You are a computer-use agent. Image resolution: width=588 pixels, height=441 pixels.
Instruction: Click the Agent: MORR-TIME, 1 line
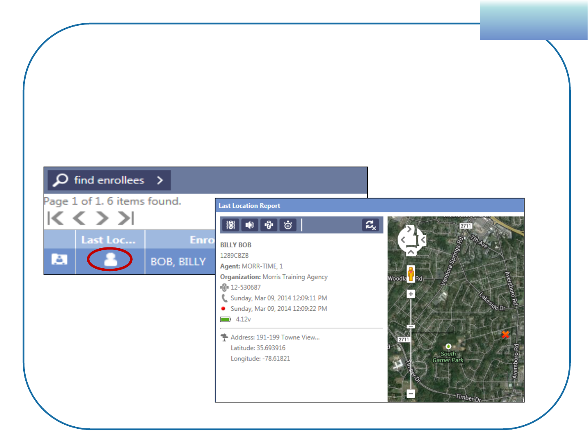pyautogui.click(x=251, y=266)
